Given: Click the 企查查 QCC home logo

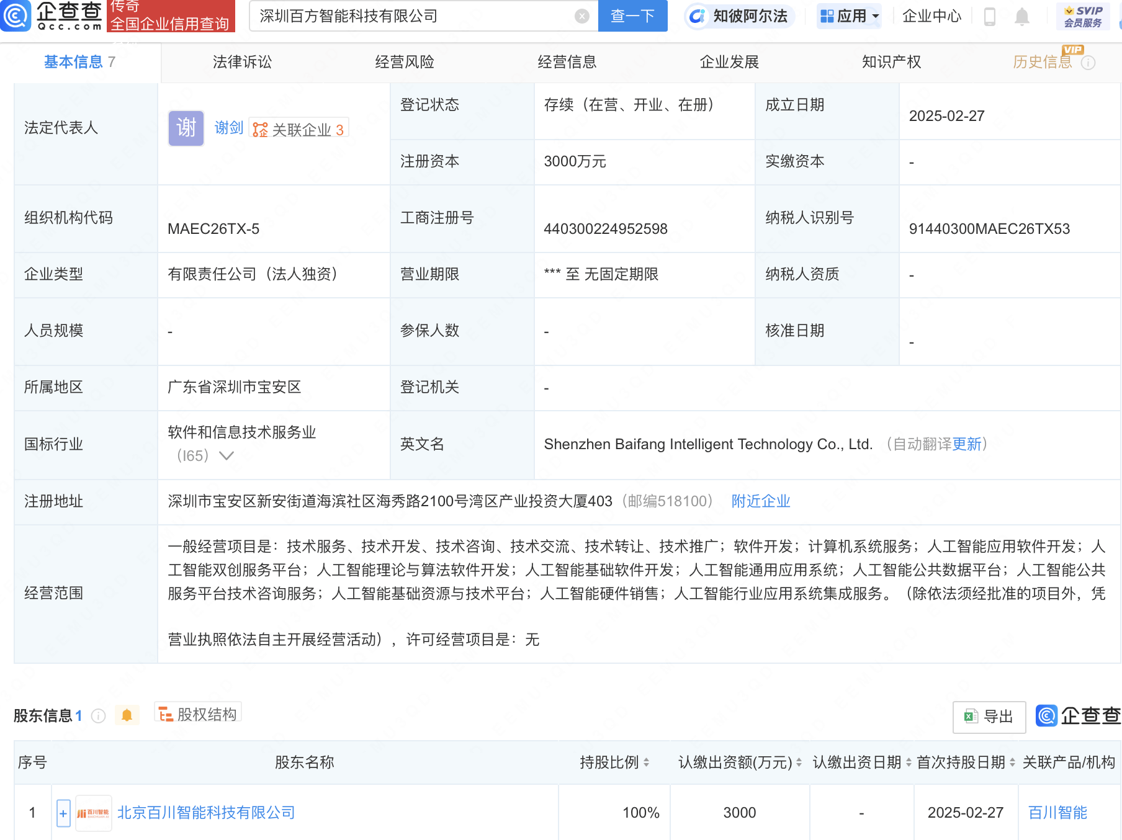Looking at the screenshot, I should (x=53, y=17).
